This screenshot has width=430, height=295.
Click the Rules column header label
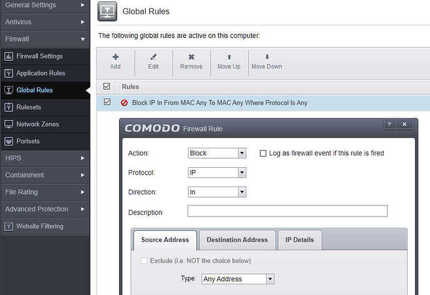pos(130,87)
